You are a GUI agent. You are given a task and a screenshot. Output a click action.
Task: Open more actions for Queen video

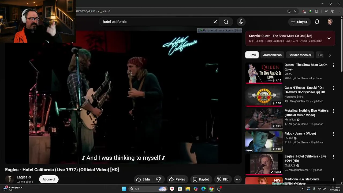(333, 65)
